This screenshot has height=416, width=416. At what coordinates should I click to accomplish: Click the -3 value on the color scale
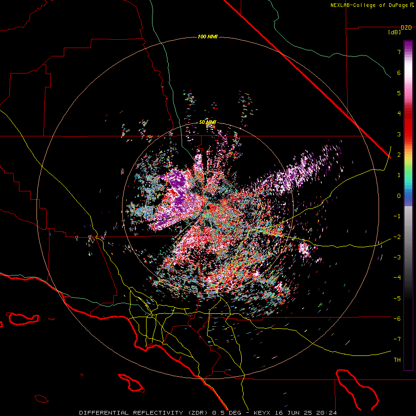click(397, 257)
